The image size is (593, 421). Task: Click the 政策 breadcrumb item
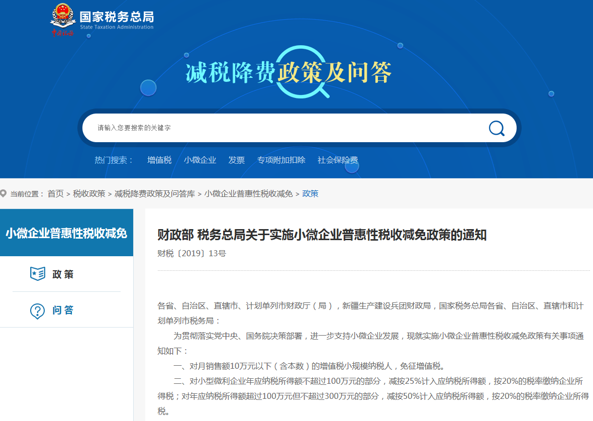[x=310, y=194]
